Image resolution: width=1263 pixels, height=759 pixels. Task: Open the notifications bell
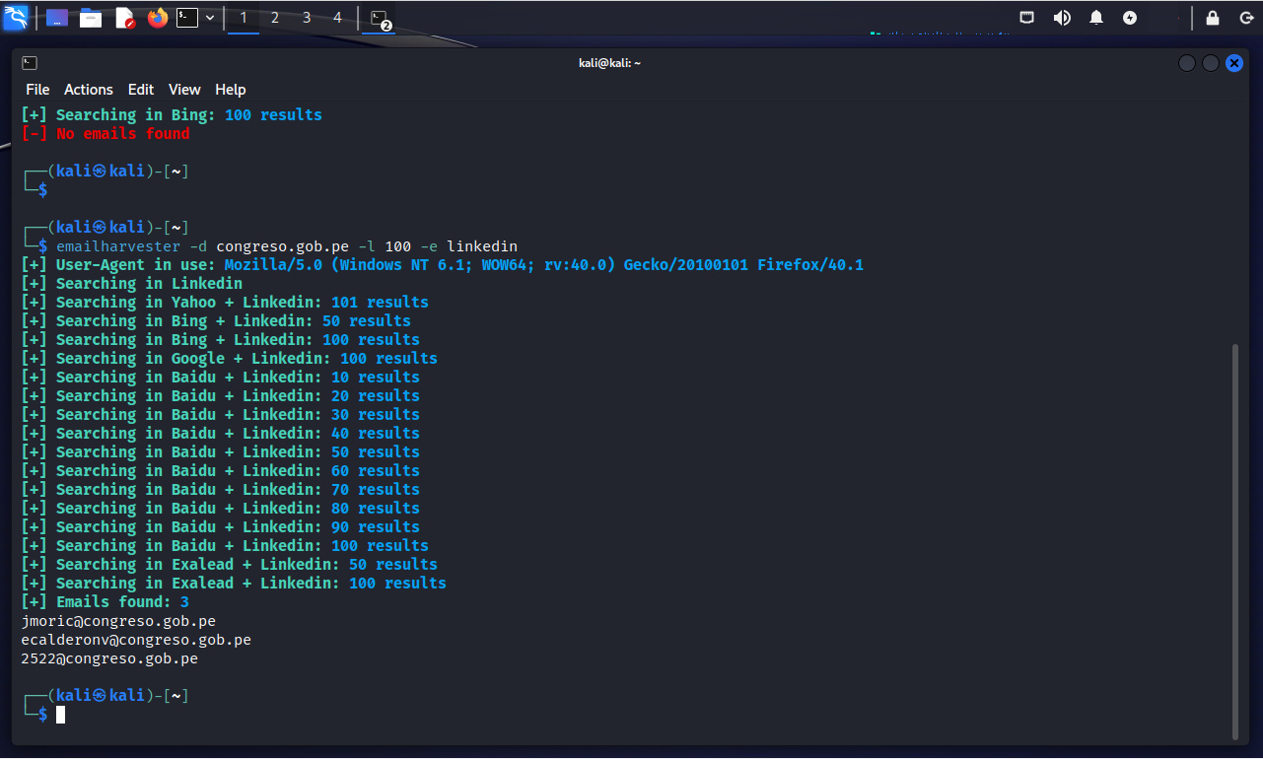pyautogui.click(x=1096, y=18)
